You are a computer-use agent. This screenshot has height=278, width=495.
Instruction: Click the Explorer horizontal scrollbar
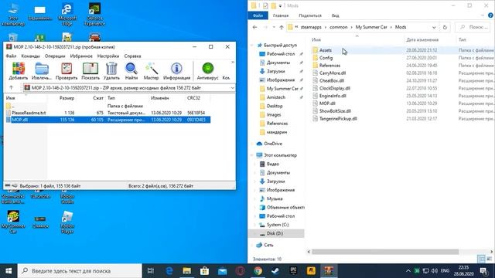(385, 252)
